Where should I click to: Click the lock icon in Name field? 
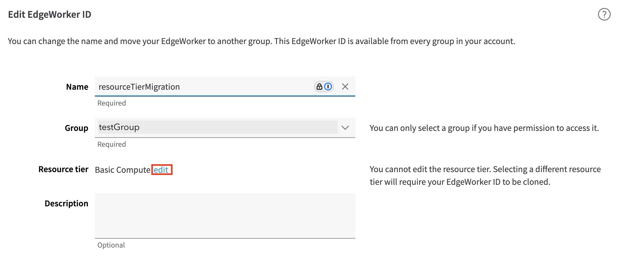coord(319,87)
